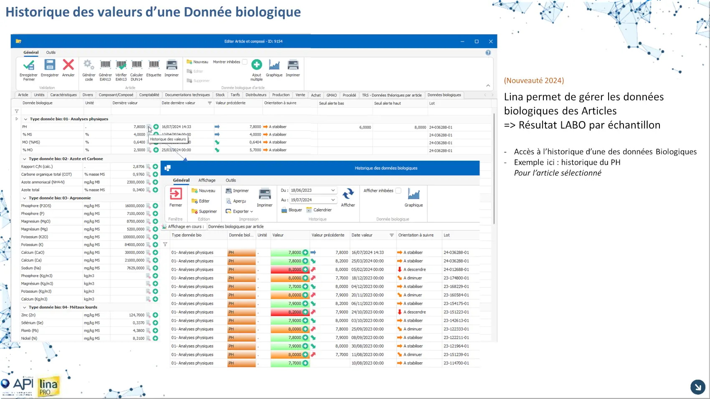This screenshot has height=399, width=710.
Task: Click filter funnel icon in main grid
Action: (x=17, y=111)
